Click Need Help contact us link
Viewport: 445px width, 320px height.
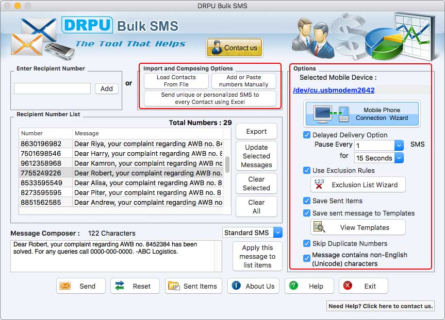click(381, 306)
